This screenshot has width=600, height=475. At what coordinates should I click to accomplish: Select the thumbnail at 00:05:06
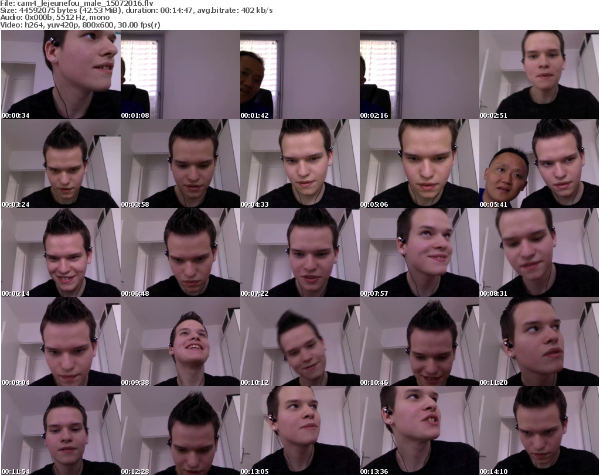420,163
